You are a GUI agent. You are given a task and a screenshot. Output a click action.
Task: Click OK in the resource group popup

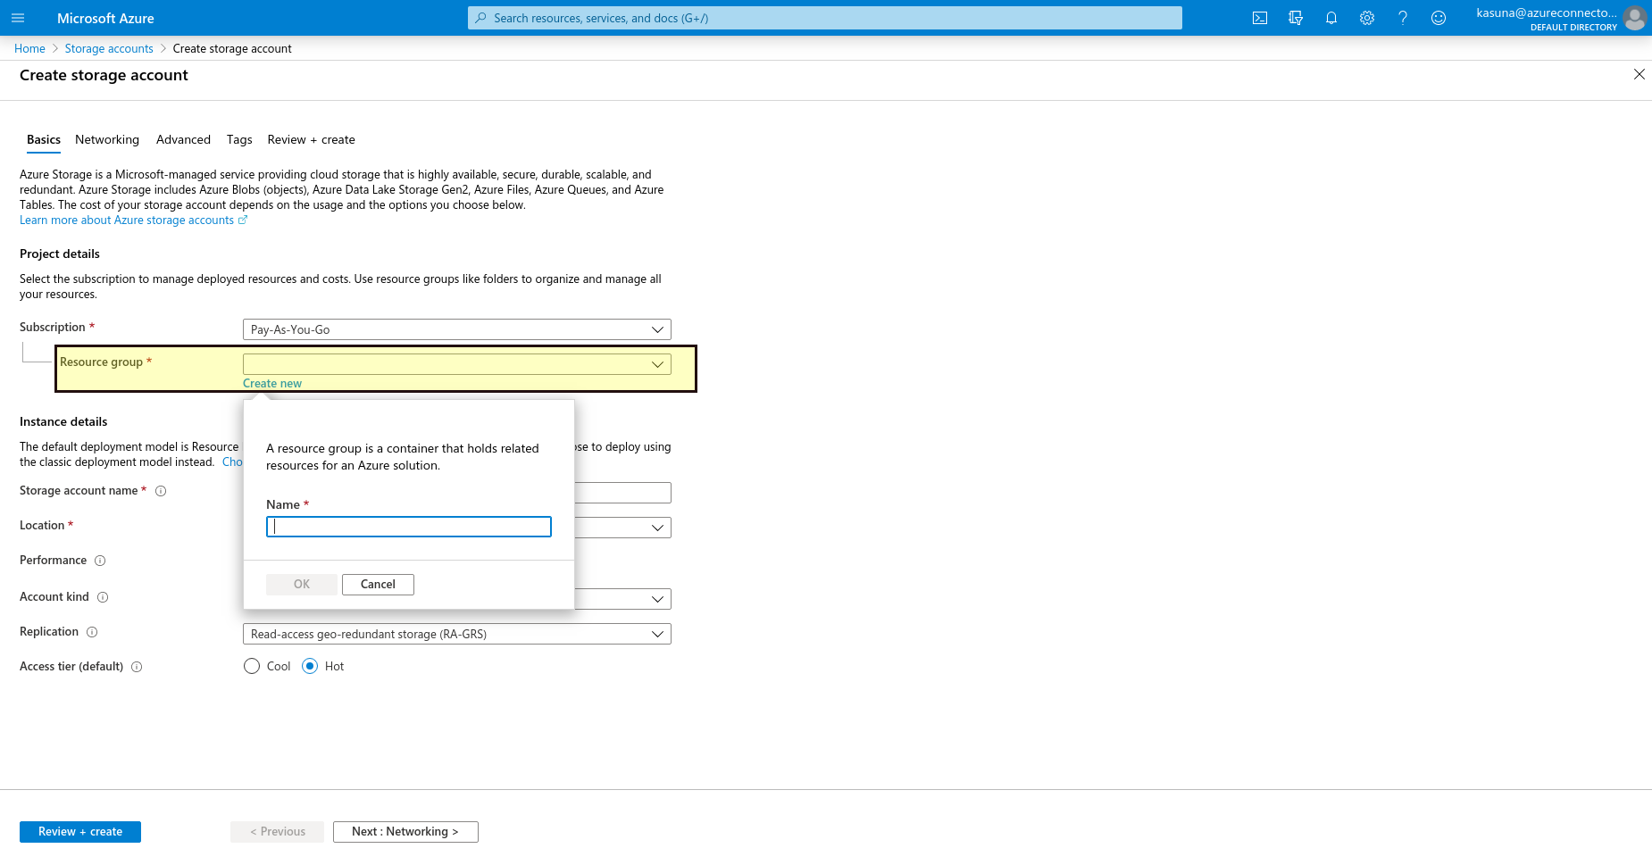pyautogui.click(x=302, y=585)
